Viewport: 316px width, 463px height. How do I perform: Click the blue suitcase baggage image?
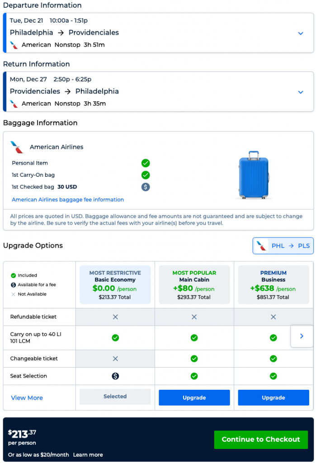[x=253, y=175]
